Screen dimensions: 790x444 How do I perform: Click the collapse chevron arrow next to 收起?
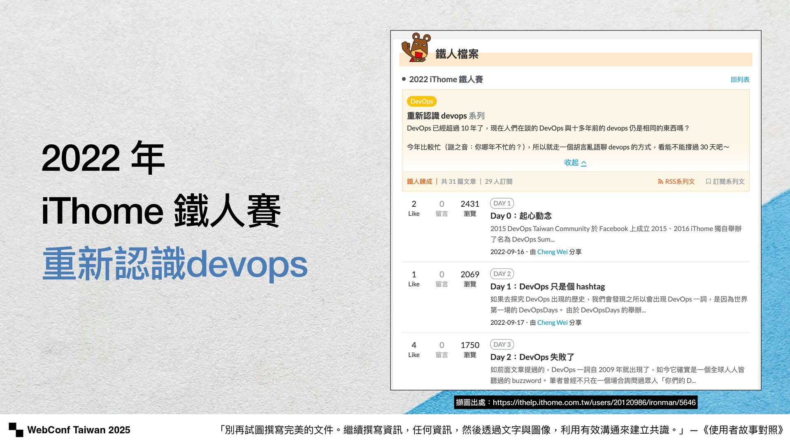(x=584, y=163)
